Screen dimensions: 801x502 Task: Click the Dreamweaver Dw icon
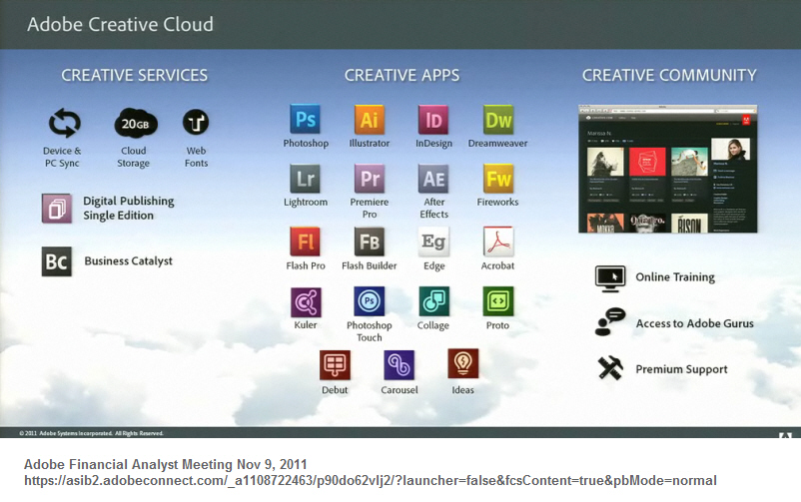click(497, 120)
